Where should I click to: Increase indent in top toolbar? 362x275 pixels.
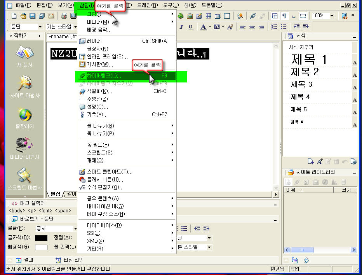click(306, 27)
